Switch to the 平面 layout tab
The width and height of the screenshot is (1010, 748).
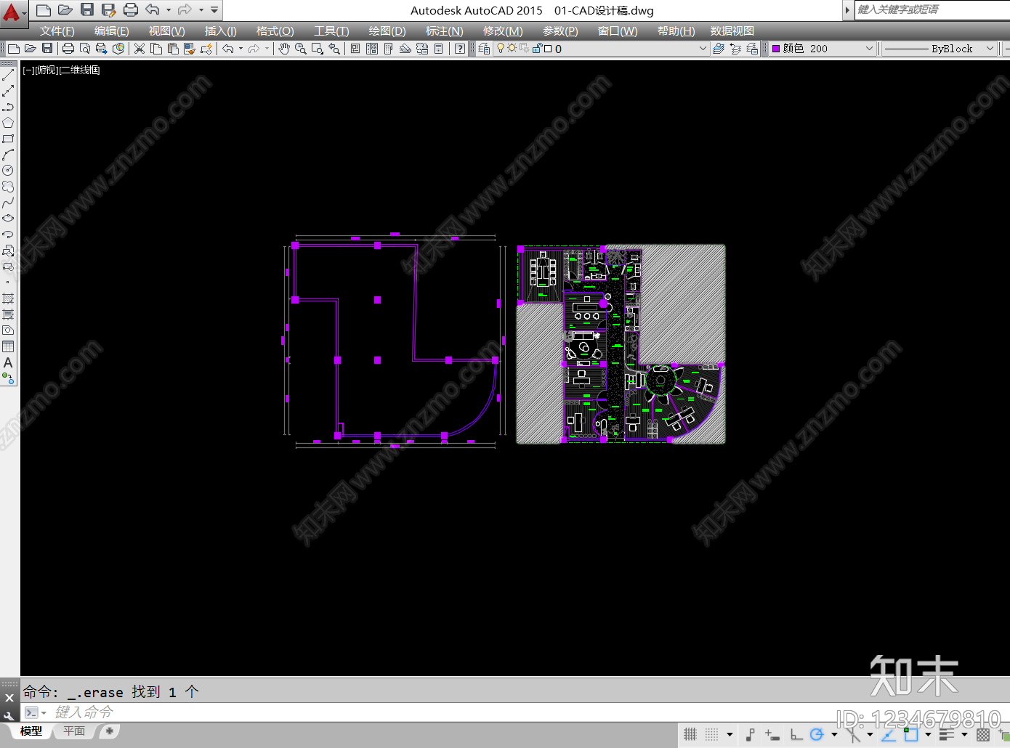[74, 731]
